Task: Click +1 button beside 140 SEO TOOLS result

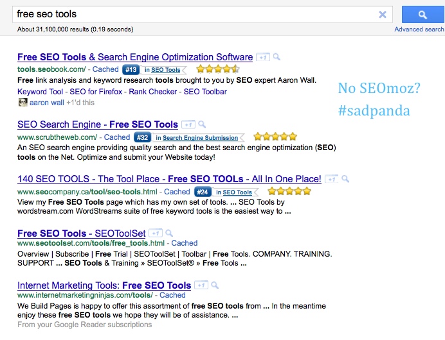Action: (331, 179)
